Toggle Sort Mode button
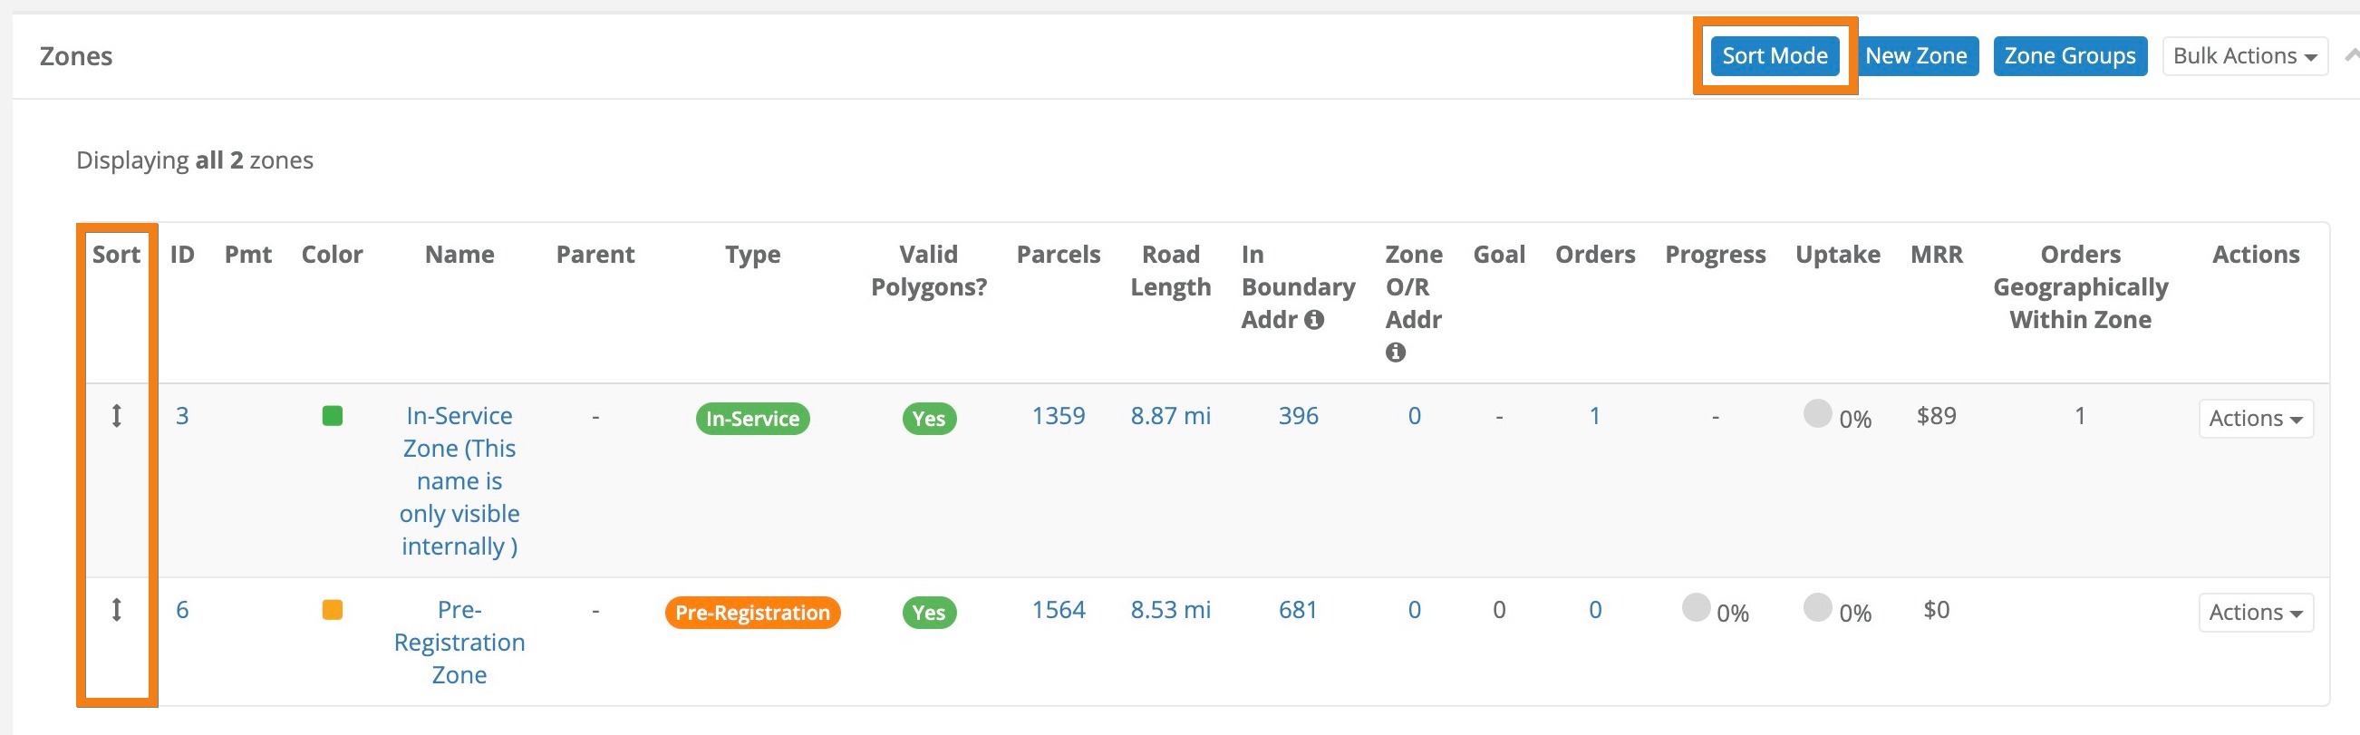 click(1774, 56)
